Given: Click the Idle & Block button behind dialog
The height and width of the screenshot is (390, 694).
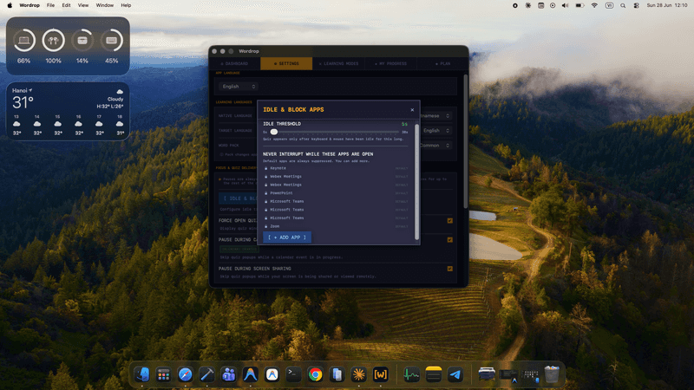Looking at the screenshot, I should coord(239,198).
